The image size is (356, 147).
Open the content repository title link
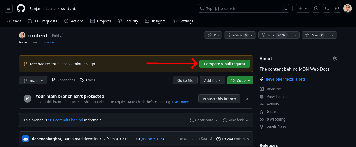click(x=38, y=35)
